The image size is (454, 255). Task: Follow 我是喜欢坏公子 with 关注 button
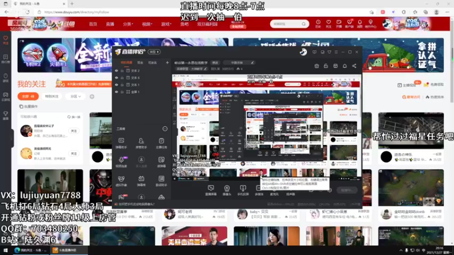tap(74, 131)
